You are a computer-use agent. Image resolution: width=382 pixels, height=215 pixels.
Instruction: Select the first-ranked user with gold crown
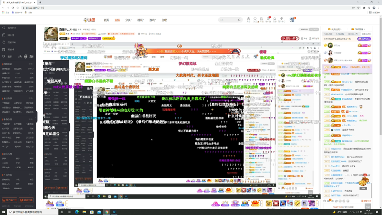330,45
